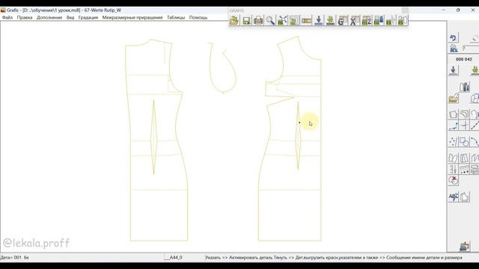Open the Дополнение menu
This screenshot has height=269, width=479.
click(x=49, y=18)
